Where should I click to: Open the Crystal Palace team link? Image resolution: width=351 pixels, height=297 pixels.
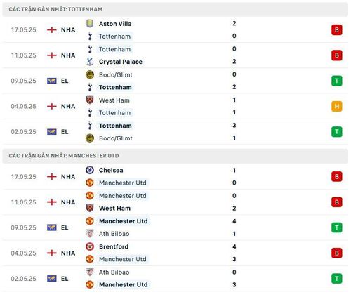pyautogui.click(x=121, y=62)
